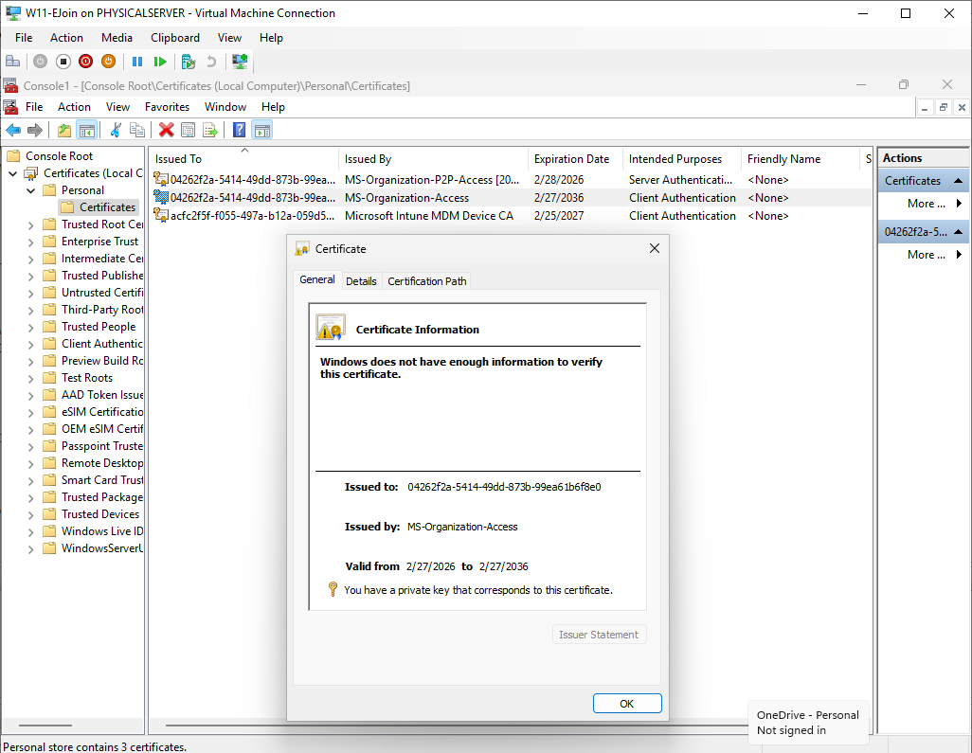Click the grey Start VM icon
The height and width of the screenshot is (753, 972).
pyautogui.click(x=41, y=62)
